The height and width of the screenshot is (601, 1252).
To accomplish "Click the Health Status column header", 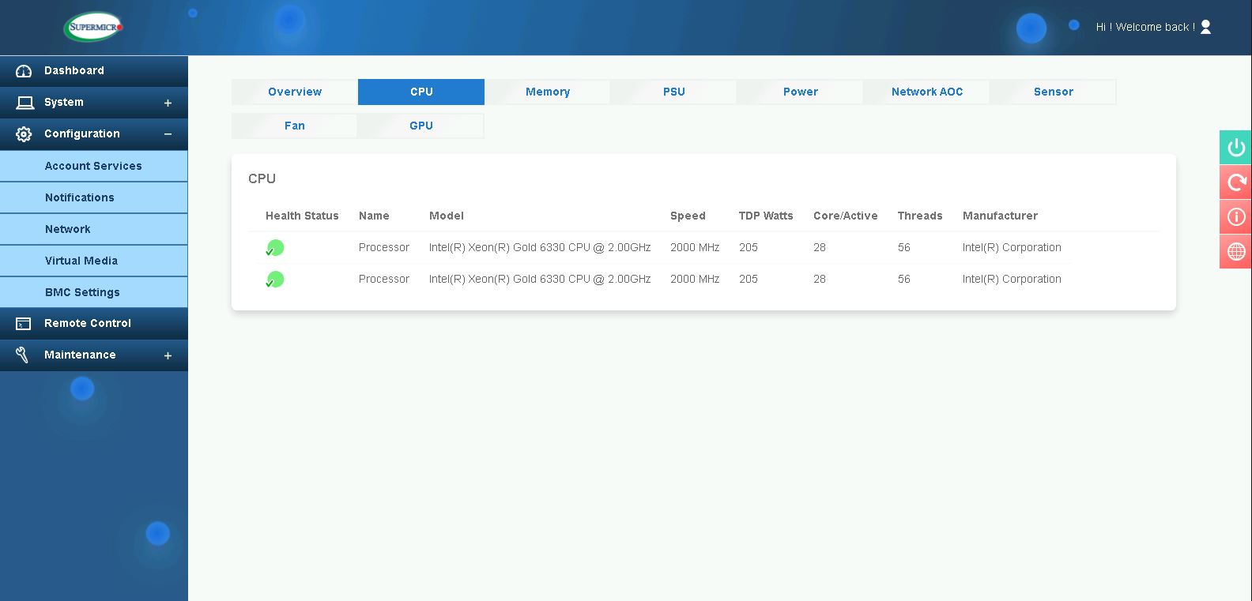I will point(302,216).
